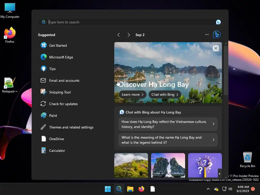Select the Recycle Bin desktop icon

[x=247, y=160]
